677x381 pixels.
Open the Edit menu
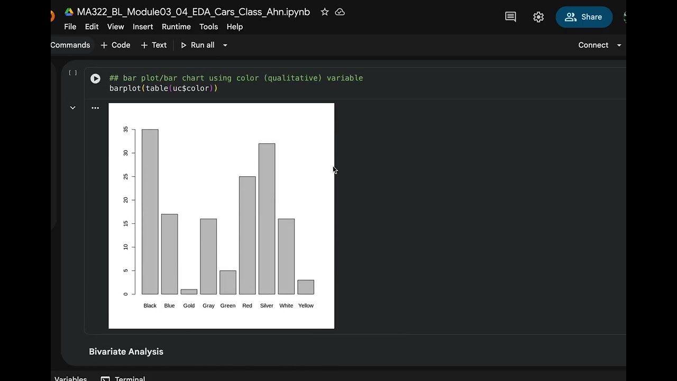point(92,26)
